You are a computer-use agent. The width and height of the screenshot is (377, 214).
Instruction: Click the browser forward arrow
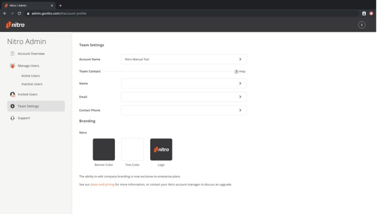(12, 14)
